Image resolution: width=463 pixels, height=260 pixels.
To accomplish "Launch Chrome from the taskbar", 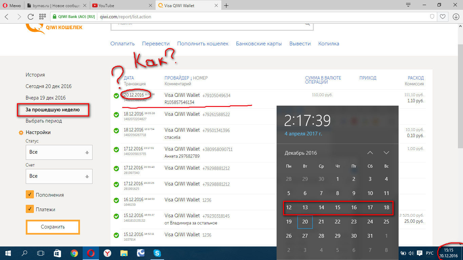I will (74, 253).
